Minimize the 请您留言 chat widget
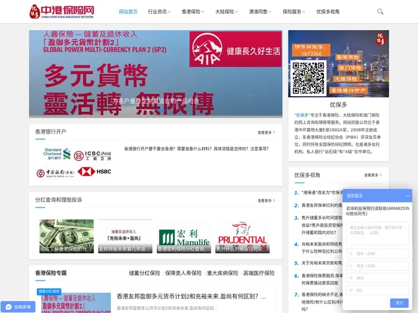This screenshot has height=313, width=418. (407, 196)
